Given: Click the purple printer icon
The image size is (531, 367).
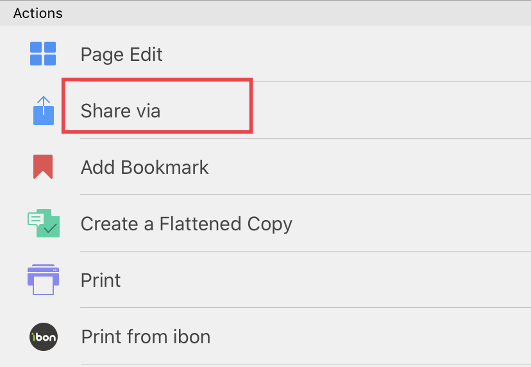Looking at the screenshot, I should point(44,280).
